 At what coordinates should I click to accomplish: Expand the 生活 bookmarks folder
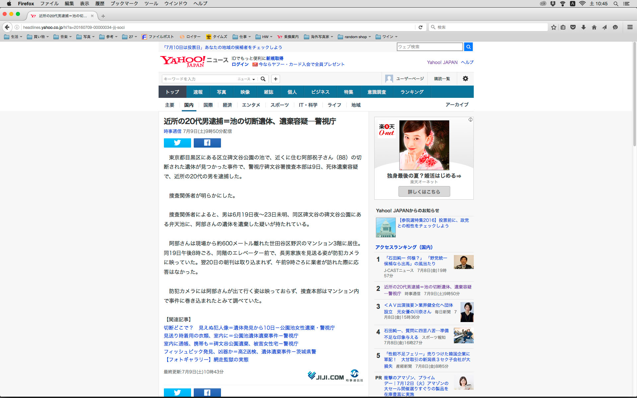[13, 37]
